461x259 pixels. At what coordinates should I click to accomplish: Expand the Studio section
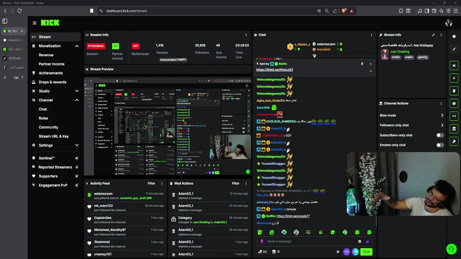pyautogui.click(x=77, y=91)
